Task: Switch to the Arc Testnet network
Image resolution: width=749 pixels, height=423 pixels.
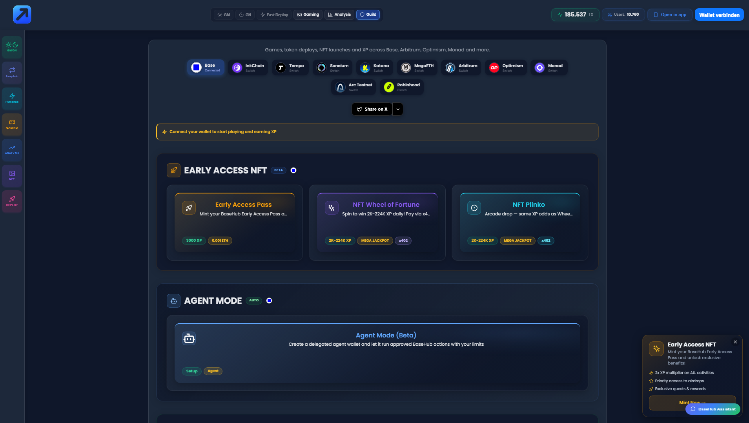Action: click(x=354, y=87)
